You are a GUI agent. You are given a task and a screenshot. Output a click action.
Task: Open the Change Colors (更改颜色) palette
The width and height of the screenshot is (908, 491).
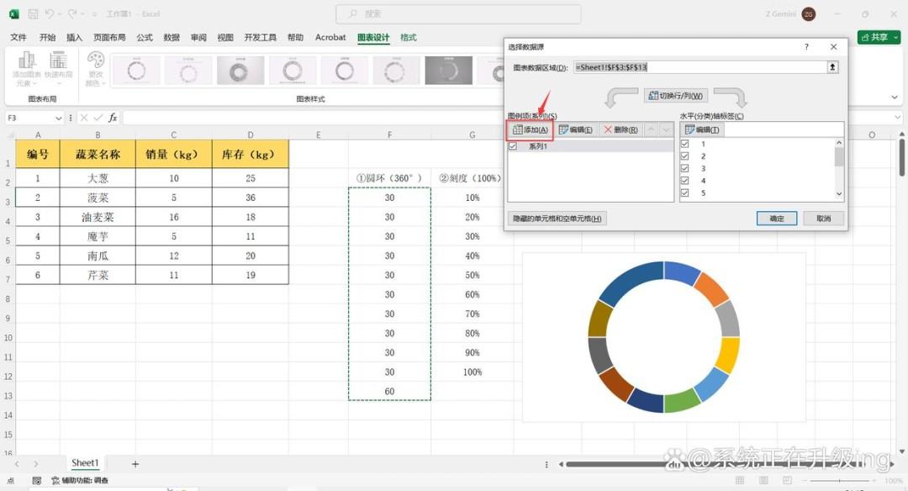(x=95, y=69)
